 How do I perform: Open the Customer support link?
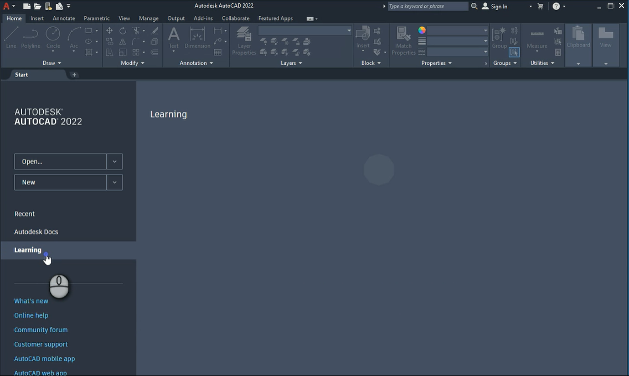[40, 344]
